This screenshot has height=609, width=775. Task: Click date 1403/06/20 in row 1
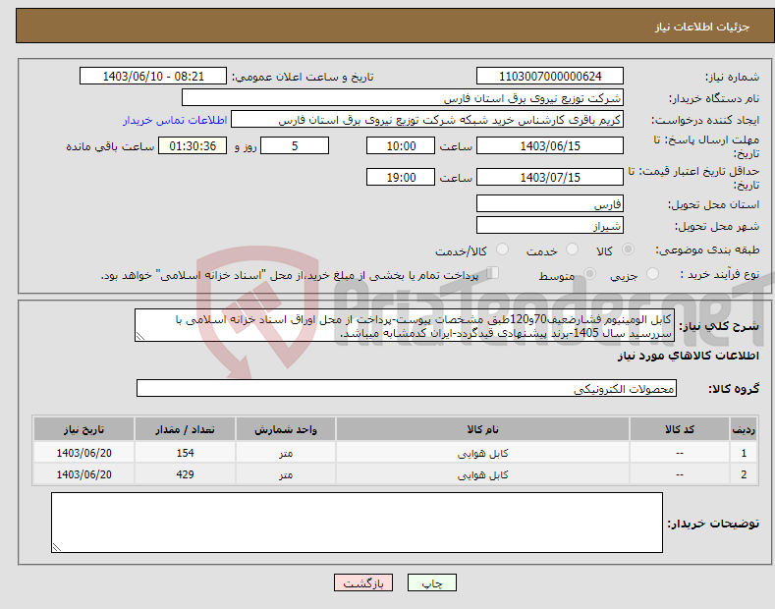pos(84,453)
